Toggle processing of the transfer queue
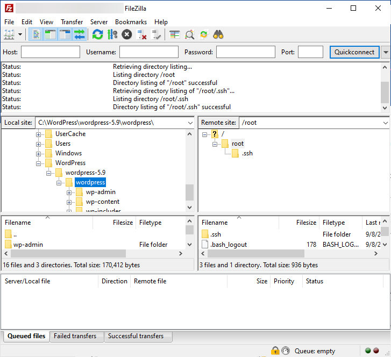Image resolution: width=391 pixels, height=357 pixels. point(112,35)
